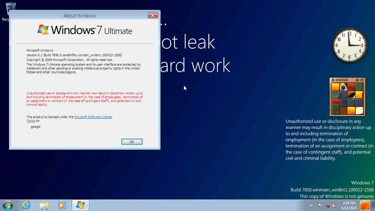Open the Start menu orb
The width and height of the screenshot is (375, 211).
(x=8, y=205)
